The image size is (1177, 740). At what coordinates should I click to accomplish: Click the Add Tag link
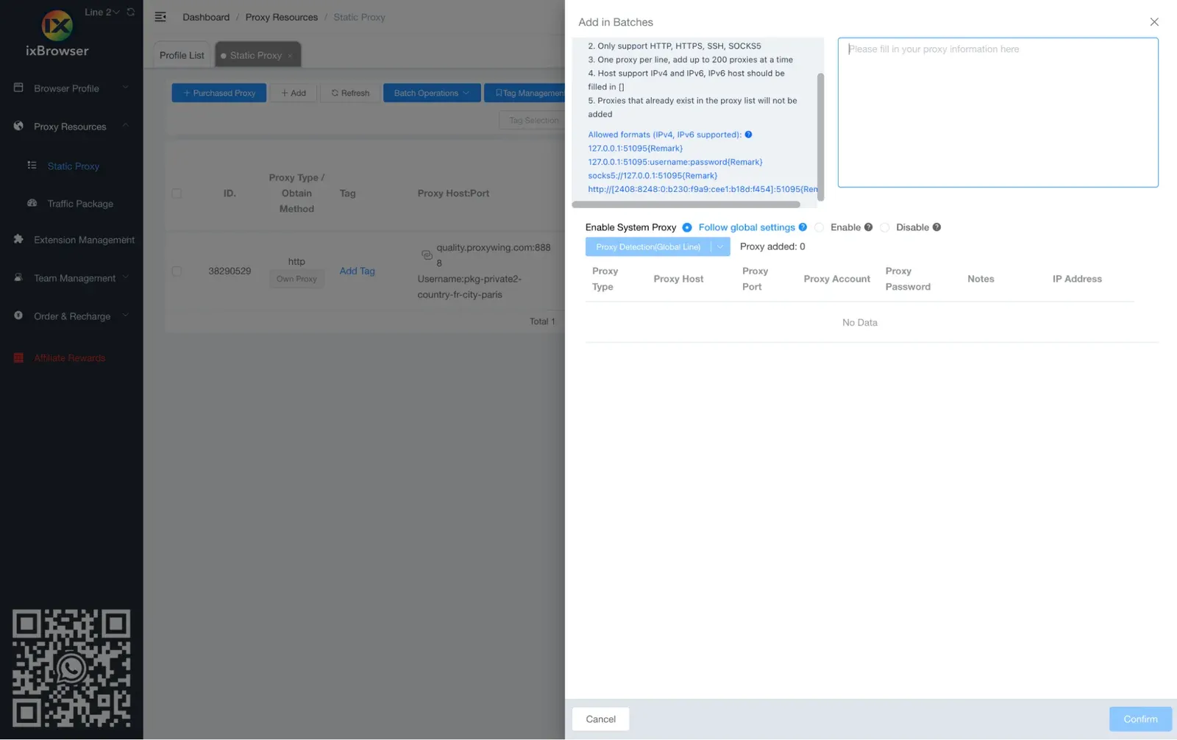357,271
